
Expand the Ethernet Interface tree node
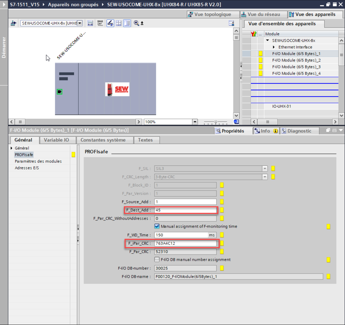[x=274, y=47]
